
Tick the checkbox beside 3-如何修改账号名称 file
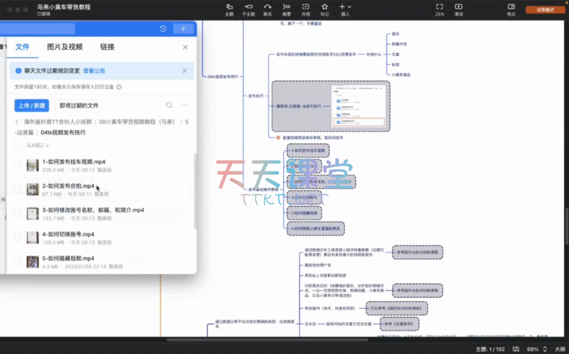(x=18, y=214)
